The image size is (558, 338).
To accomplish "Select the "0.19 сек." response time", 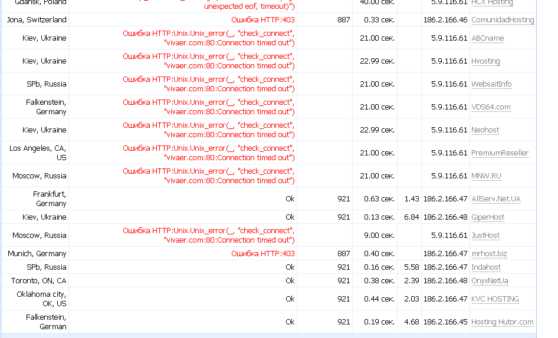I will pyautogui.click(x=379, y=322).
